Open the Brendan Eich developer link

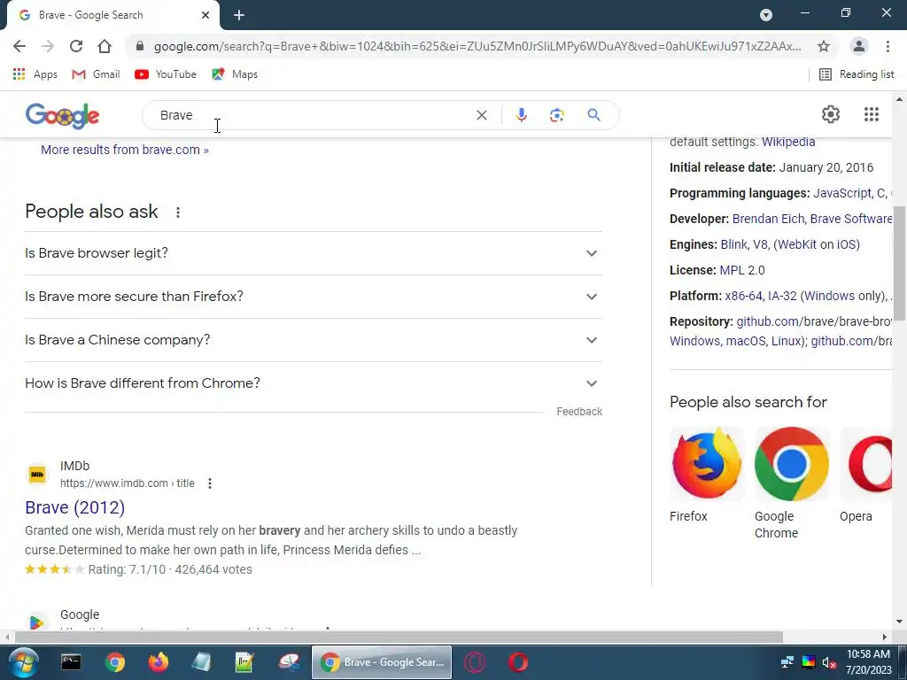tap(768, 220)
